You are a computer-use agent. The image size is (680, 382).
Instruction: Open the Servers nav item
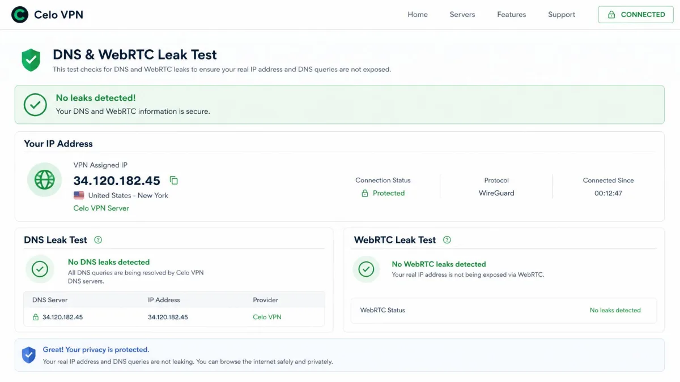(462, 15)
